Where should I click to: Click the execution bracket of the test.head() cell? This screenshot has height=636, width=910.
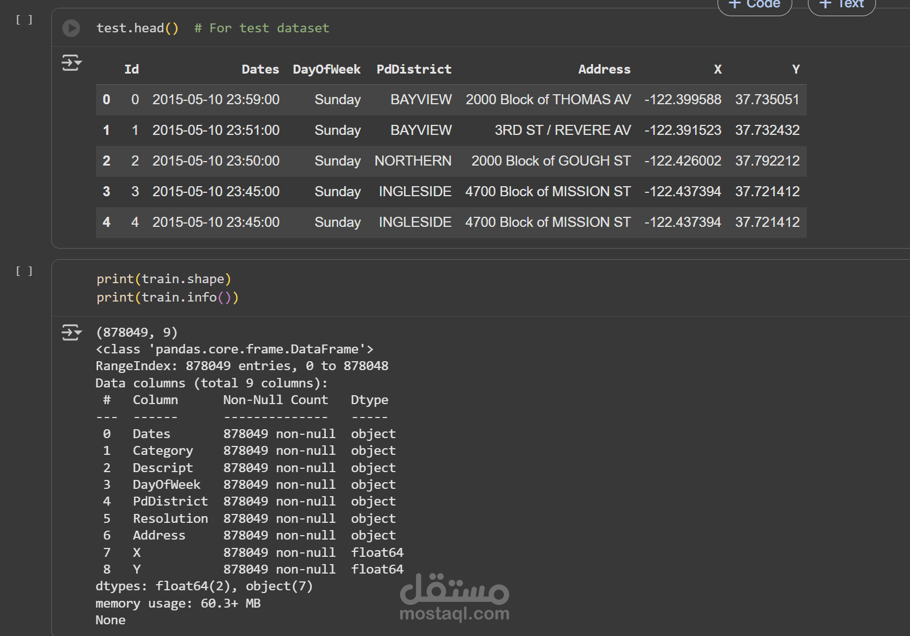click(x=24, y=20)
